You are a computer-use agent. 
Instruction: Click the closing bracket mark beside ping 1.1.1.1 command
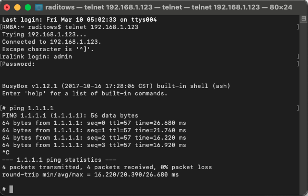pyautogui.click(x=298, y=108)
